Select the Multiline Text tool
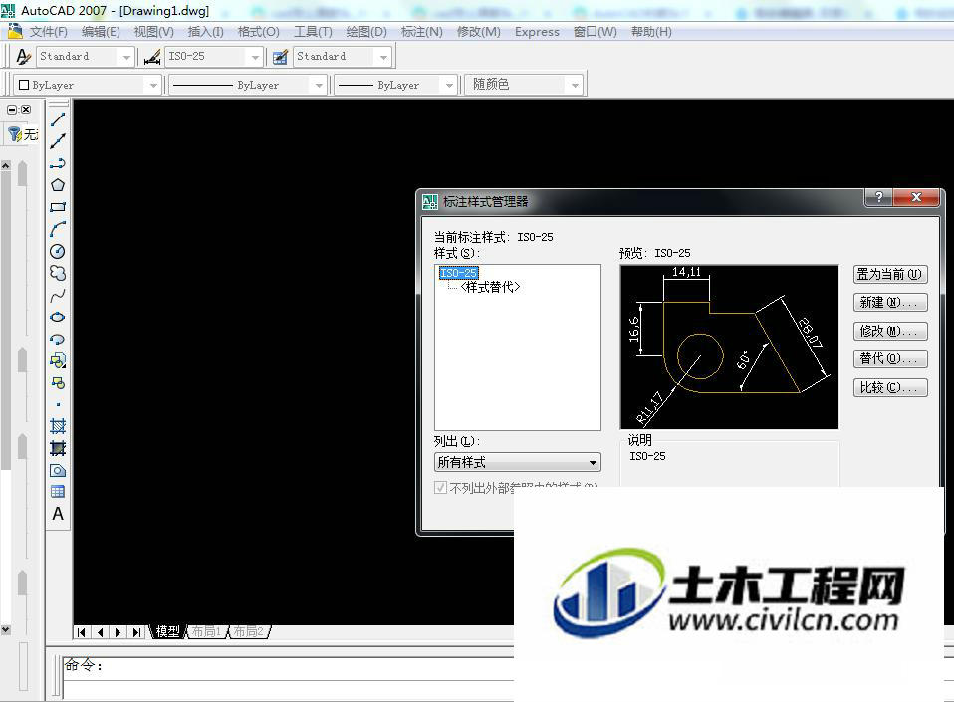This screenshot has width=954, height=702. [58, 514]
